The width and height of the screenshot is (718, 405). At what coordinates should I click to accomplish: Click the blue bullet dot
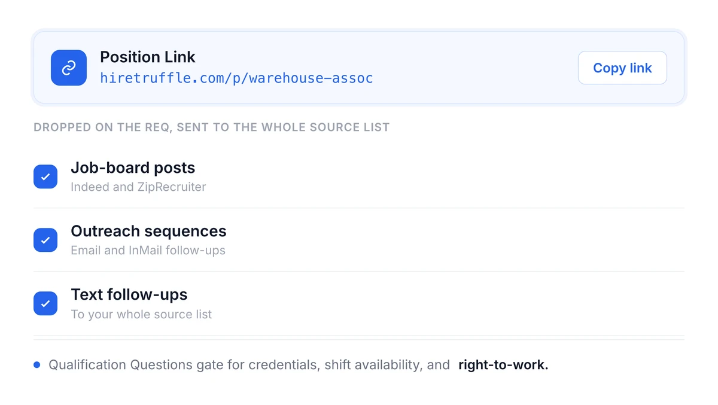37,365
